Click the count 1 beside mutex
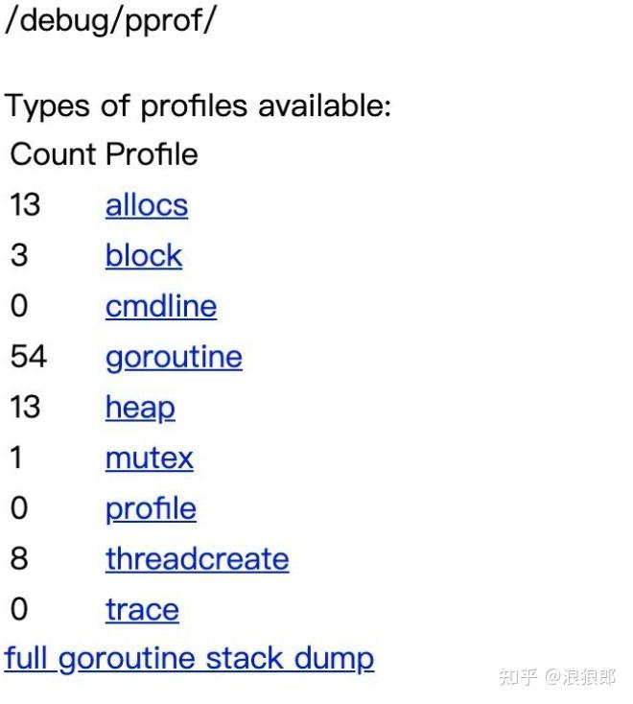Viewport: 633px width, 704px height. tap(16, 458)
